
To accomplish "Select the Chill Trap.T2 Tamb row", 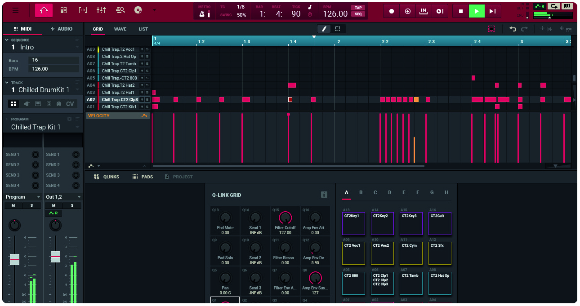I will [119, 64].
